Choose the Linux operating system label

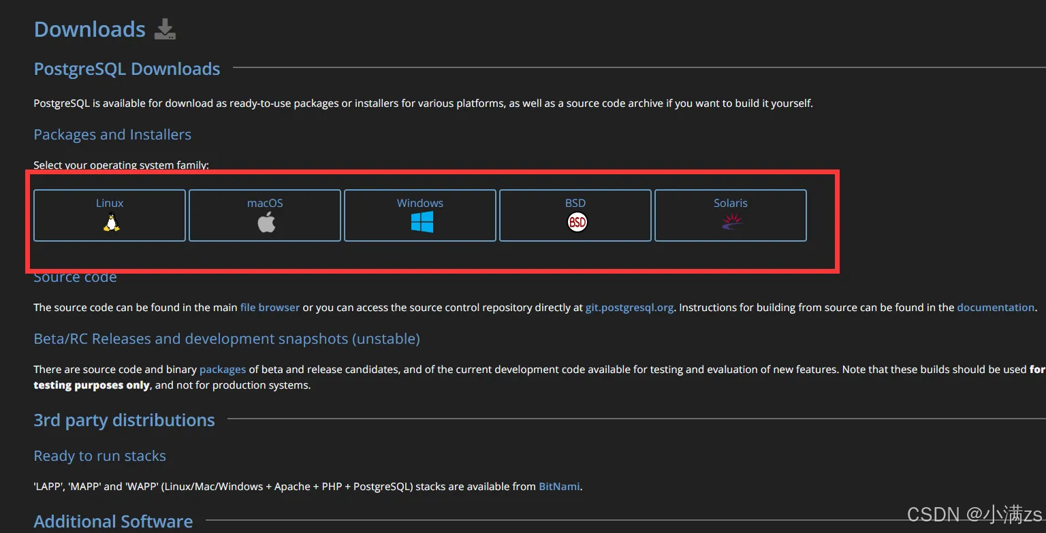(110, 203)
